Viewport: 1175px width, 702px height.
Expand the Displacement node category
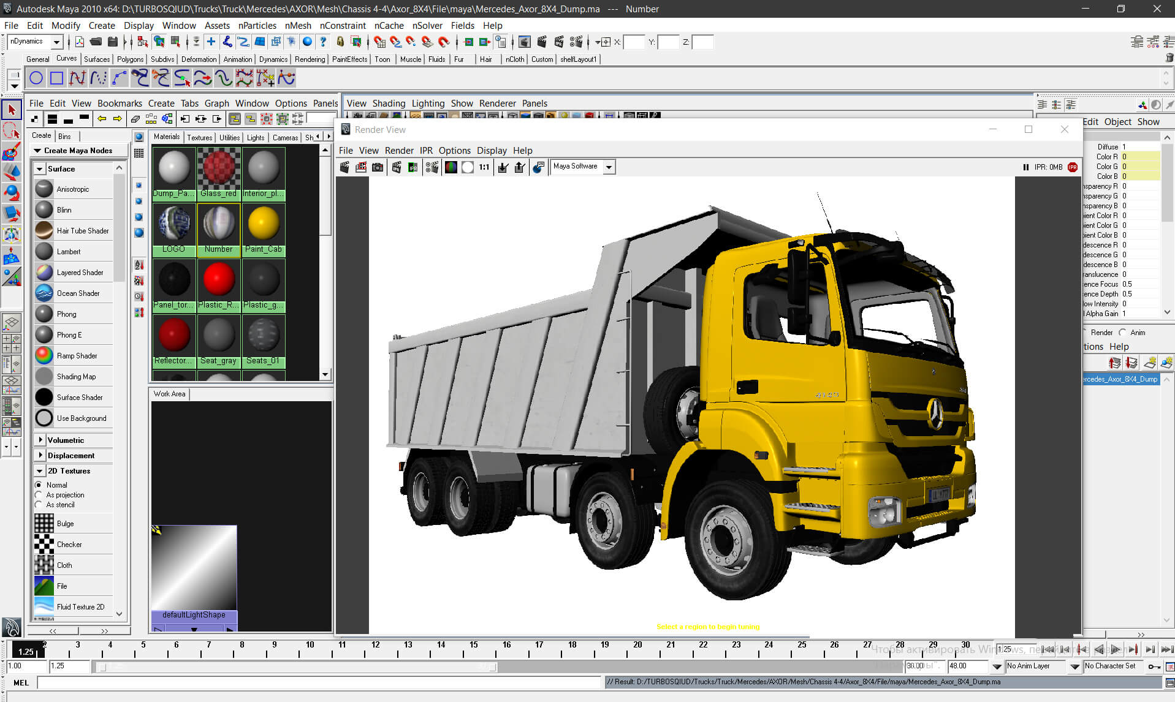pyautogui.click(x=40, y=455)
